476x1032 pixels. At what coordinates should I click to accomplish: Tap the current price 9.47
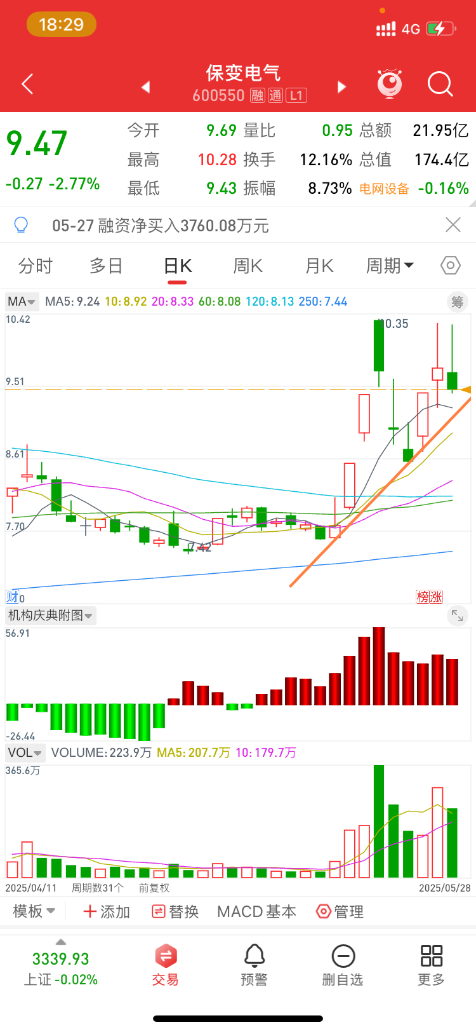[x=37, y=143]
